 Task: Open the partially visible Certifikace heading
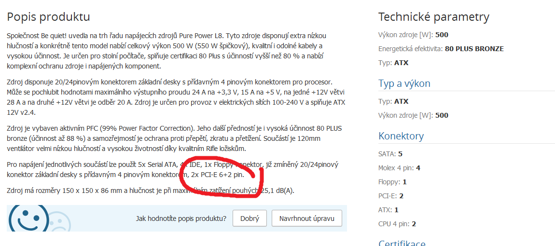pos(402,243)
